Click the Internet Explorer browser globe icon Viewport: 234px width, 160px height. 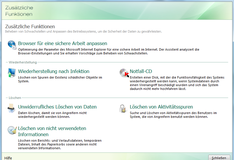[x=12, y=45]
